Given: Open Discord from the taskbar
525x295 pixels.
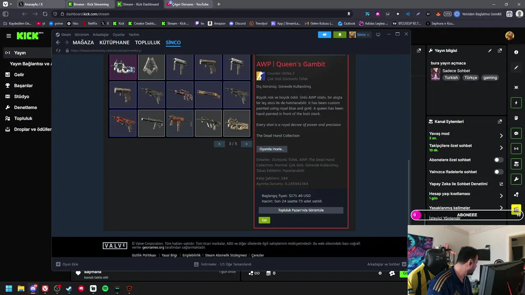Looking at the screenshot, I should [x=33, y=288].
